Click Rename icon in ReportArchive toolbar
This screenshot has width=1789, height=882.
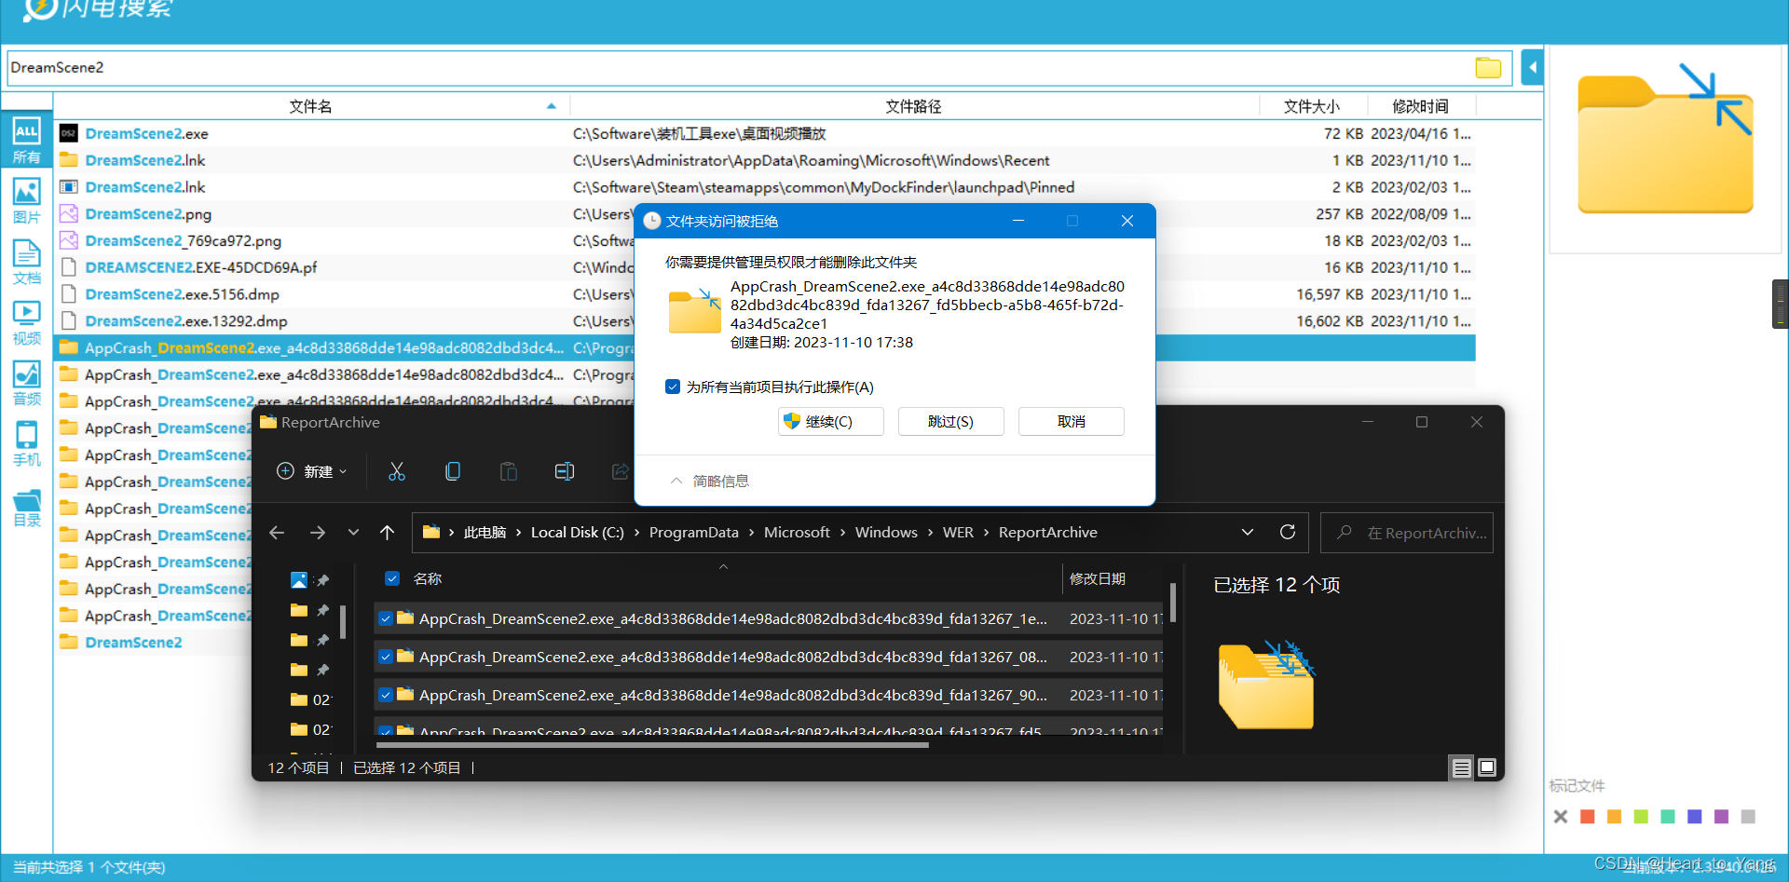(565, 471)
